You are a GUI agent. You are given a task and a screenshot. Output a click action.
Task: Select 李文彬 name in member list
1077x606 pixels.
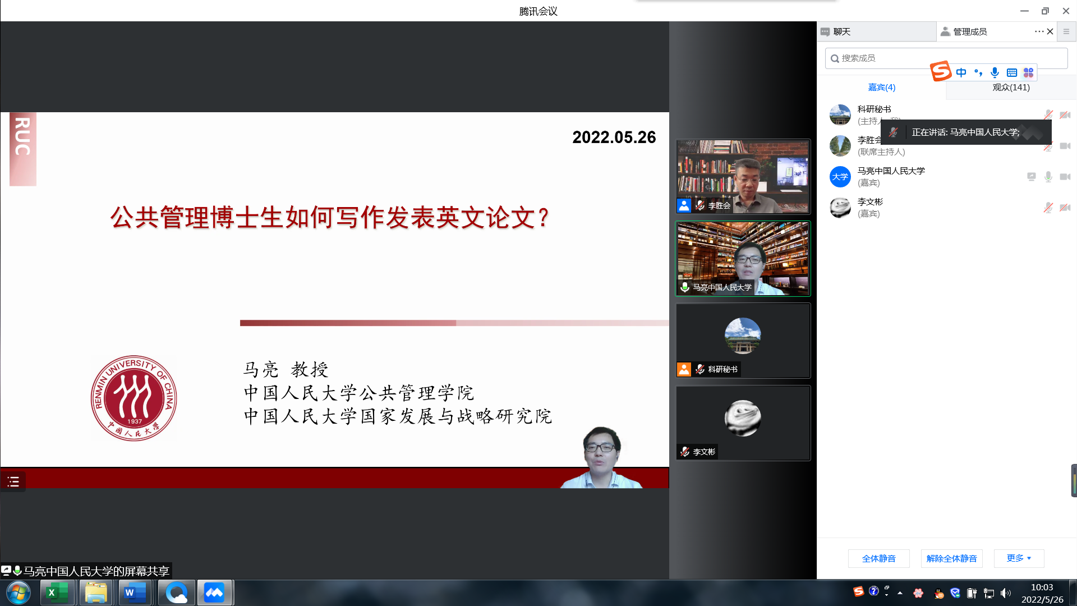(870, 201)
